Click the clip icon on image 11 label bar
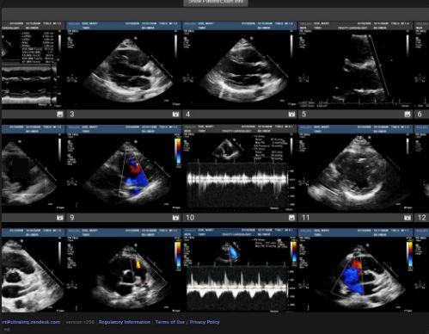Viewport: 429px width, 334px height. click(408, 218)
